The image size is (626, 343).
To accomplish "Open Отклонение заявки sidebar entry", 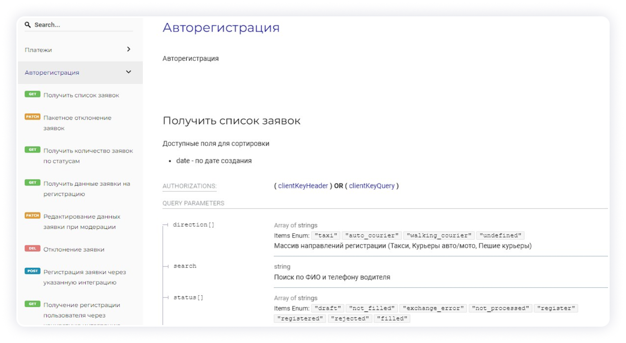I will point(74,249).
